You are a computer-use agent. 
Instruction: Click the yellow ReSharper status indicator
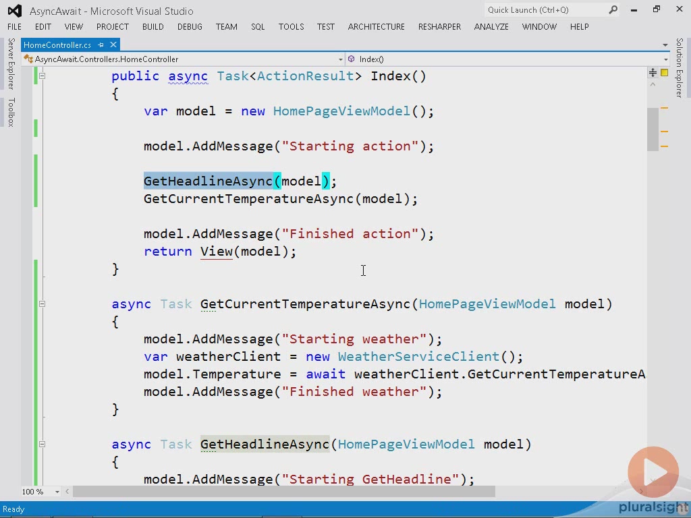(665, 73)
